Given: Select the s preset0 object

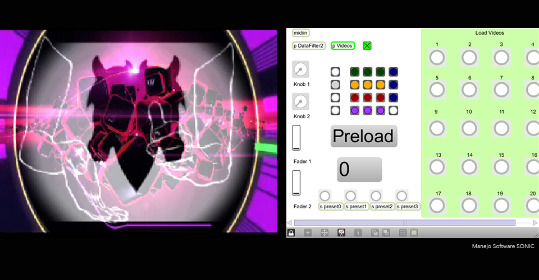Looking at the screenshot, I should pyautogui.click(x=331, y=207).
